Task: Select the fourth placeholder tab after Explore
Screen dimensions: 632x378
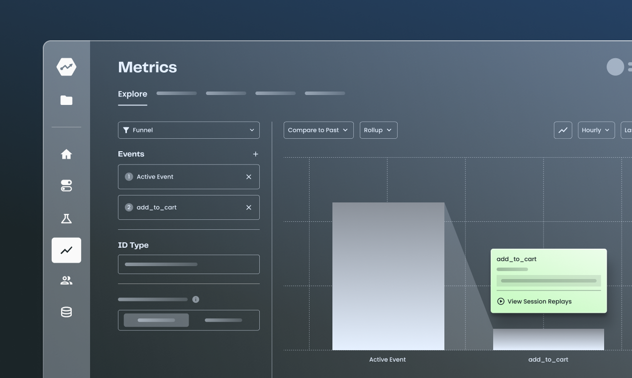Action: click(x=325, y=93)
